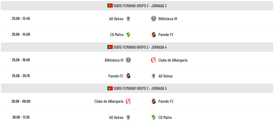Image resolution: width=274 pixels, height=124 pixels.
Task: Click Portugal flag in Jornada 3 header
Action: 110,6
